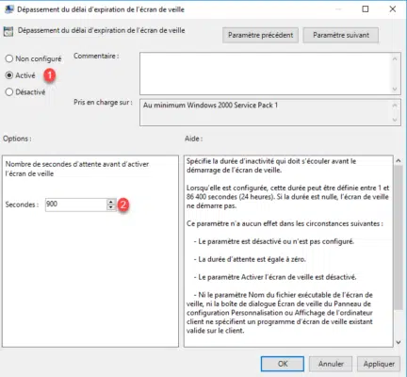The width and height of the screenshot is (407, 377).
Task: Click the Aide panel scrollbar thumb
Action: (399, 238)
